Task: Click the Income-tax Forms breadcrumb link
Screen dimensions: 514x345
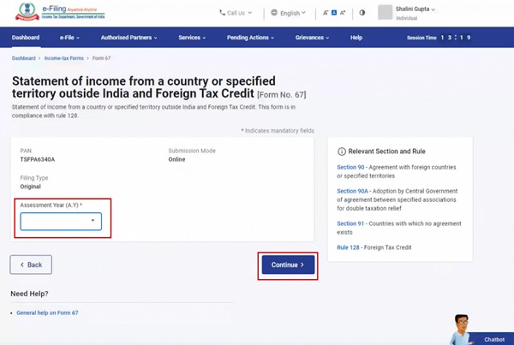Action: pyautogui.click(x=64, y=58)
